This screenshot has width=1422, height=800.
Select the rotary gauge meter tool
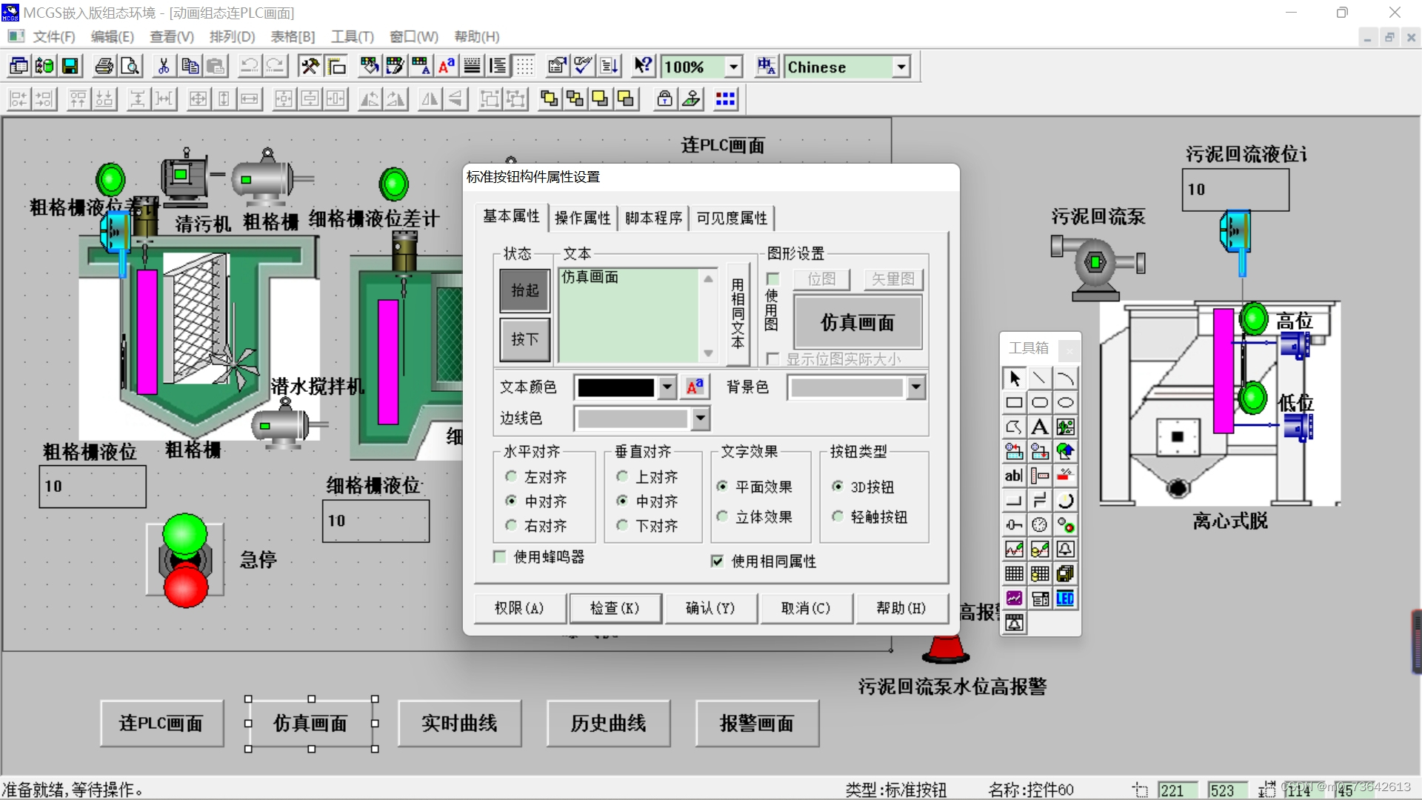tap(1039, 525)
